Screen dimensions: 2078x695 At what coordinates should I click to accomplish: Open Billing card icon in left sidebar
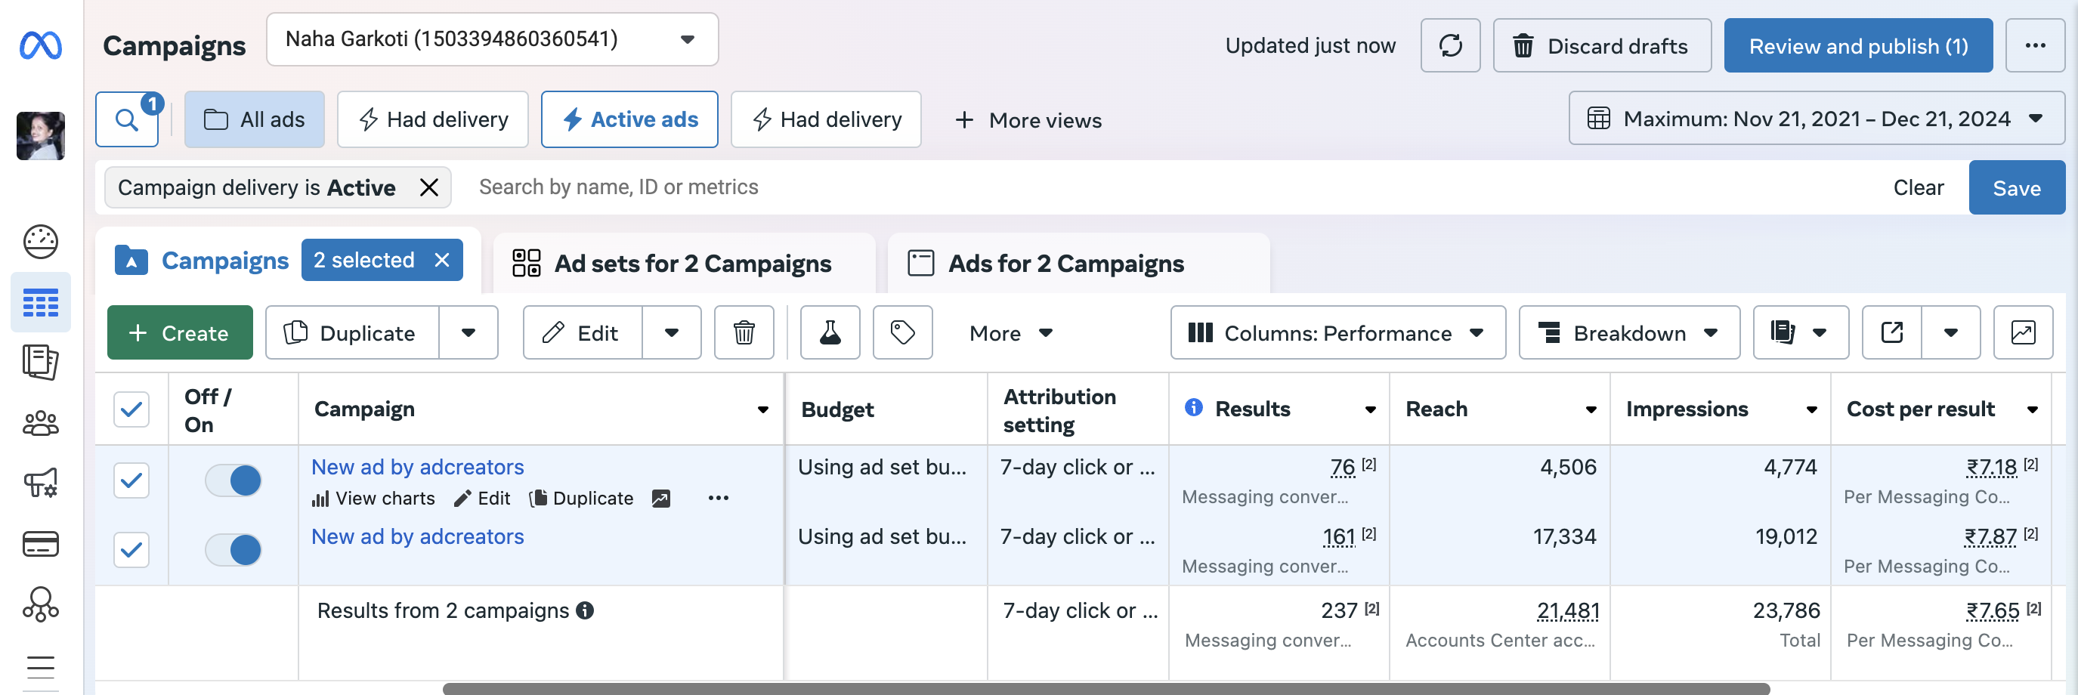[40, 544]
